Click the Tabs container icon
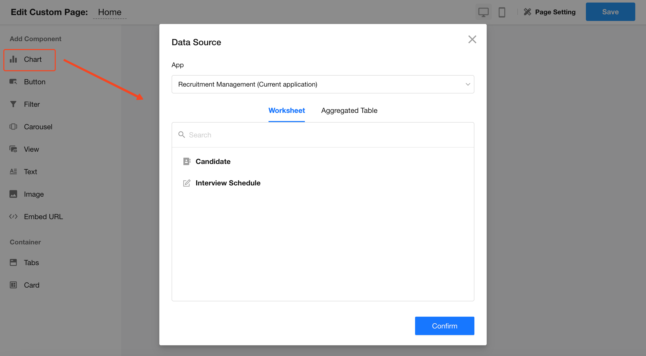646x356 pixels. click(13, 263)
